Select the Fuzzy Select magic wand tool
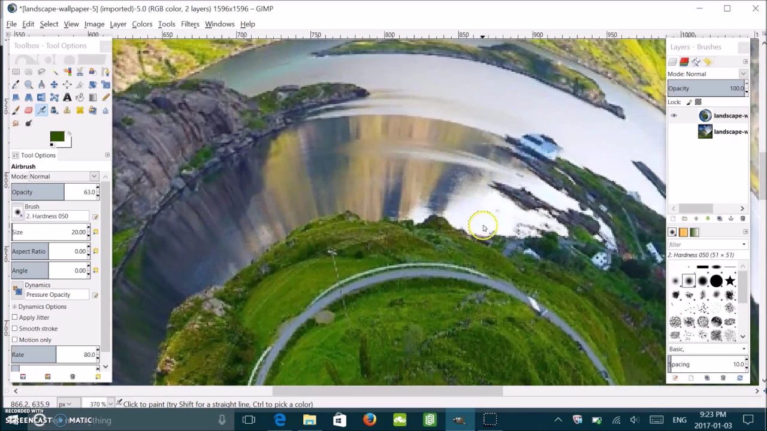The width and height of the screenshot is (767, 431). coord(55,71)
